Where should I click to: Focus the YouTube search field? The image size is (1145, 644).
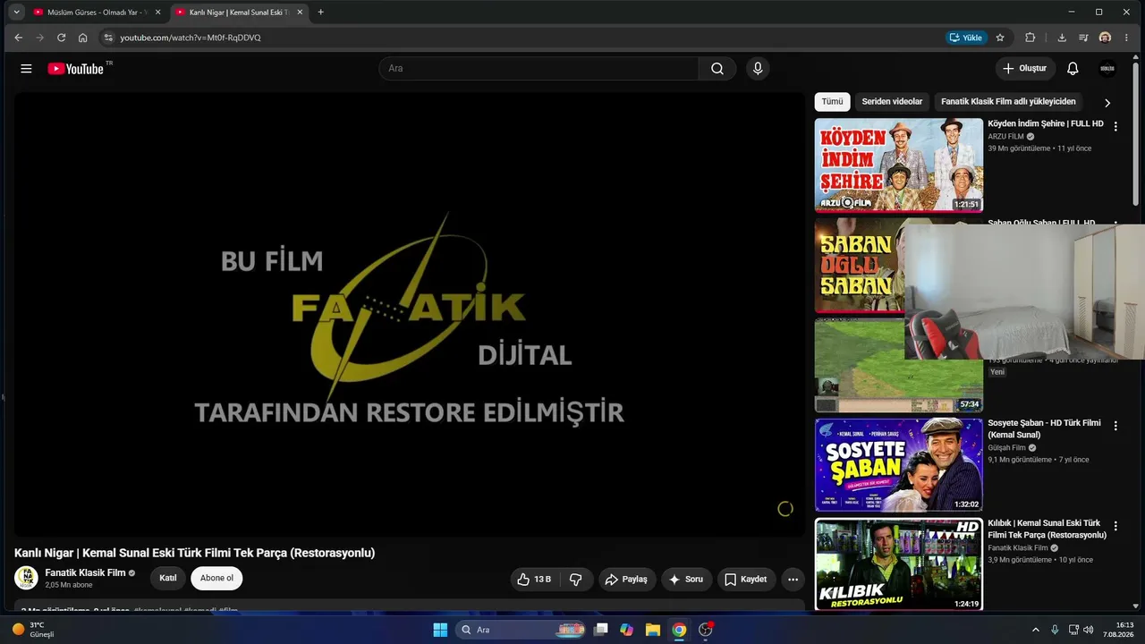[539, 69]
